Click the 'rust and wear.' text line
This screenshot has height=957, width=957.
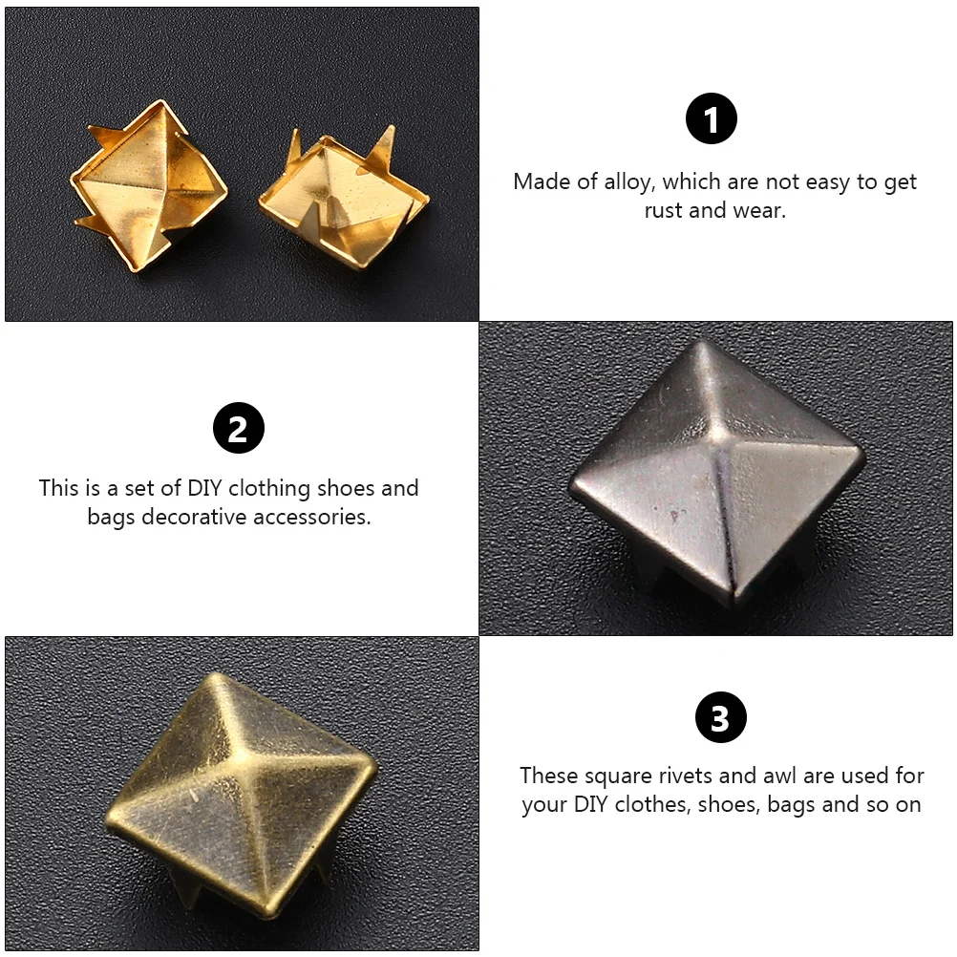pyautogui.click(x=714, y=210)
